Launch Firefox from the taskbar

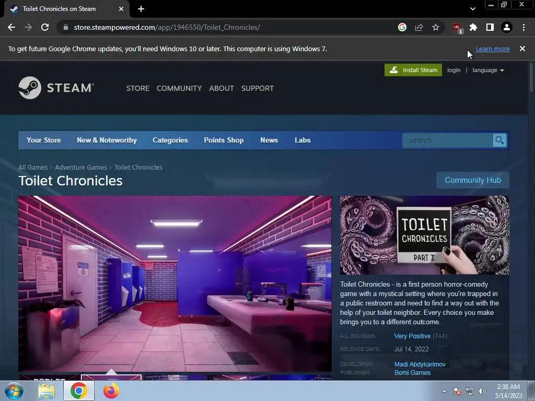[x=111, y=391]
